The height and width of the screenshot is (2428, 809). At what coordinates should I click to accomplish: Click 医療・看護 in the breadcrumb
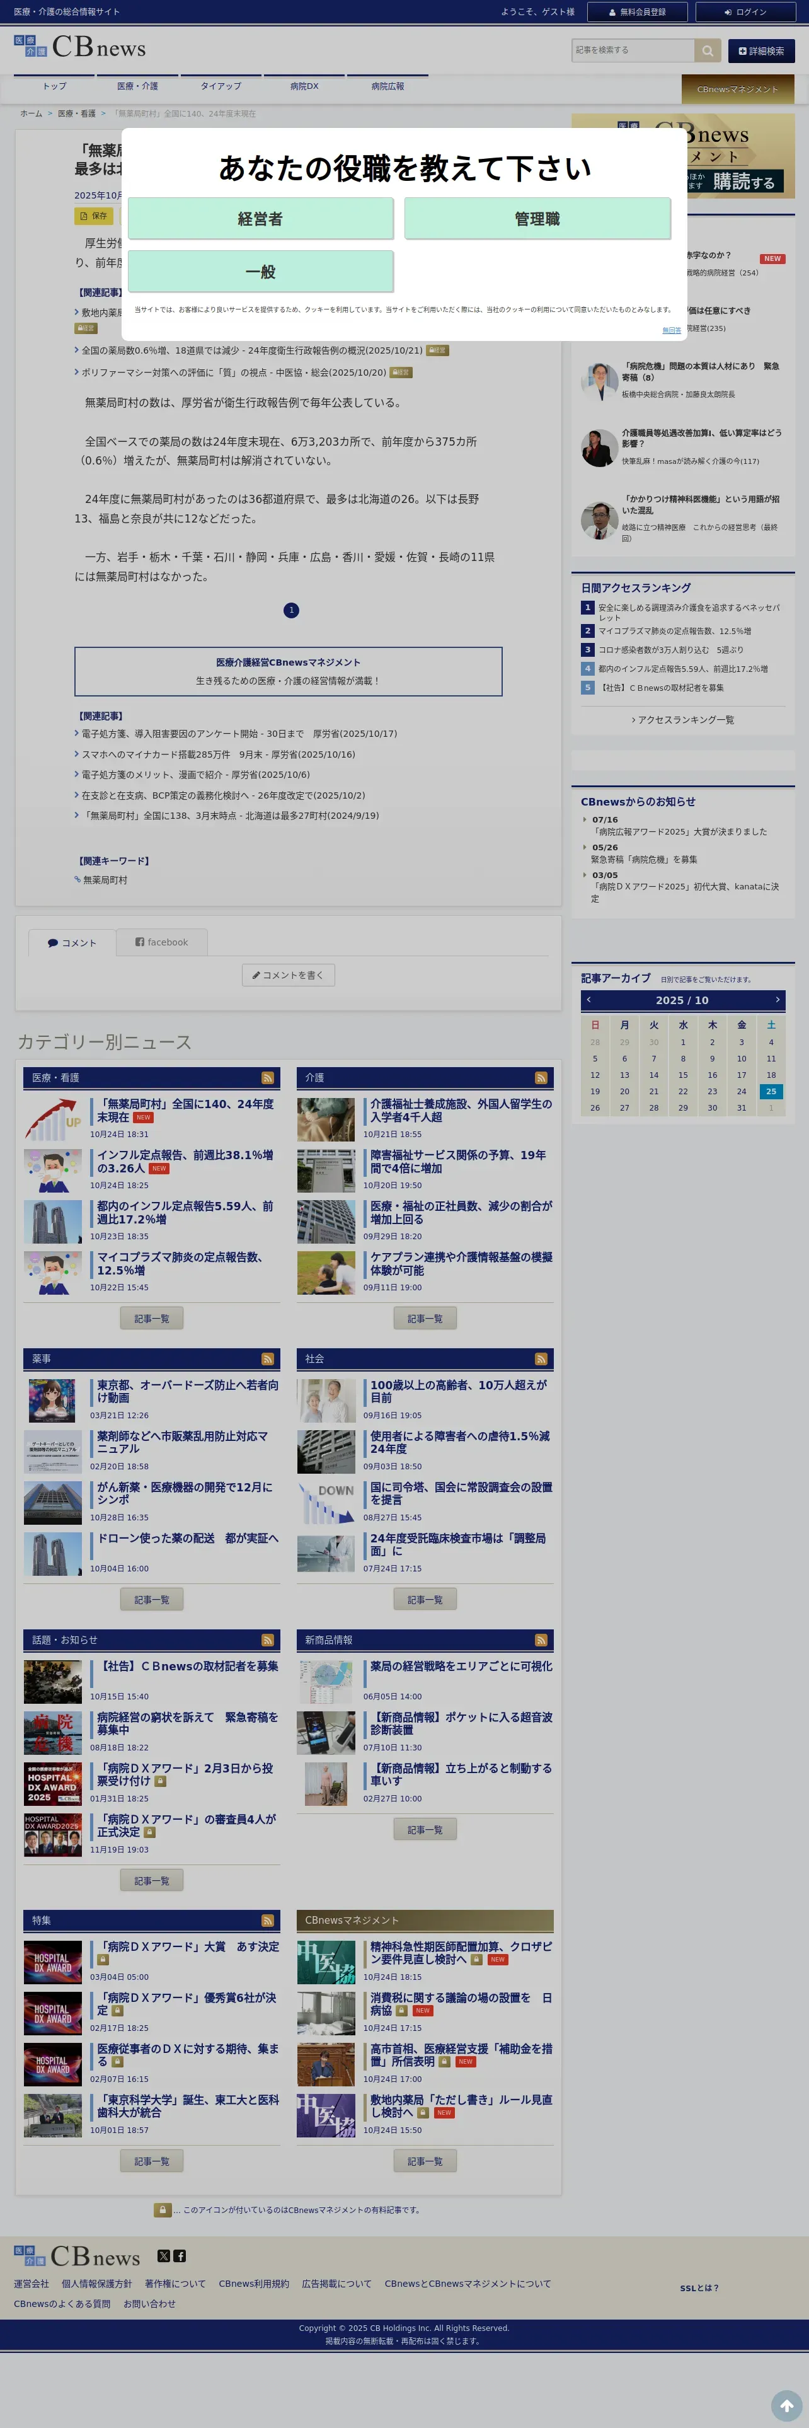pos(76,113)
